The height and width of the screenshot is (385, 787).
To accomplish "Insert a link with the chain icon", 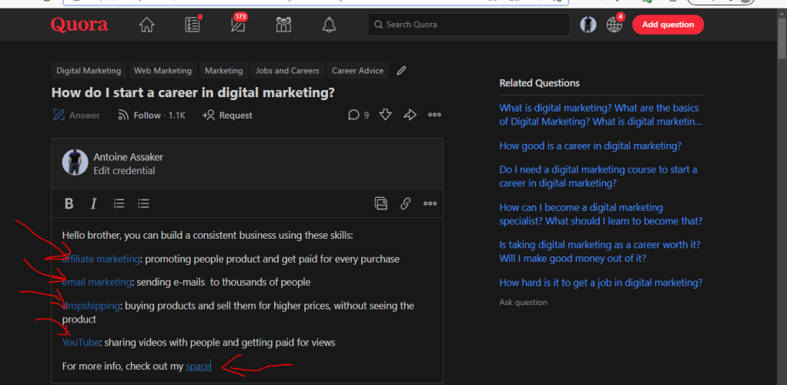I will 406,203.
